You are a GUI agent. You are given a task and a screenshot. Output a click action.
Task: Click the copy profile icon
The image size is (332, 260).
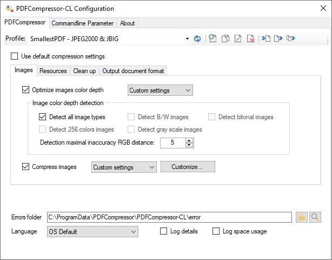[225, 38]
